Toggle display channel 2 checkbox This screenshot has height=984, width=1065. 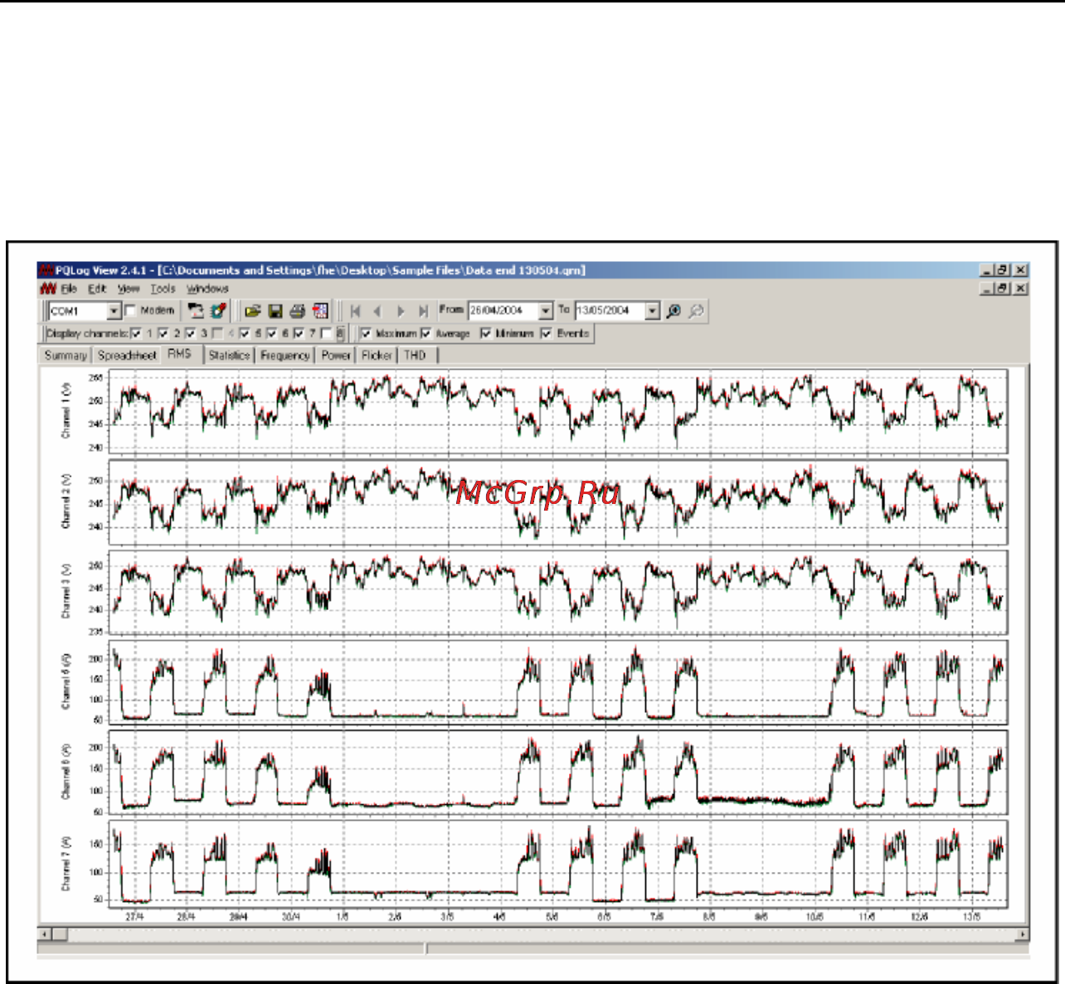(x=163, y=333)
